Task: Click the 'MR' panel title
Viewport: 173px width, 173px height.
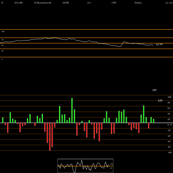Action: [x=154, y=90]
